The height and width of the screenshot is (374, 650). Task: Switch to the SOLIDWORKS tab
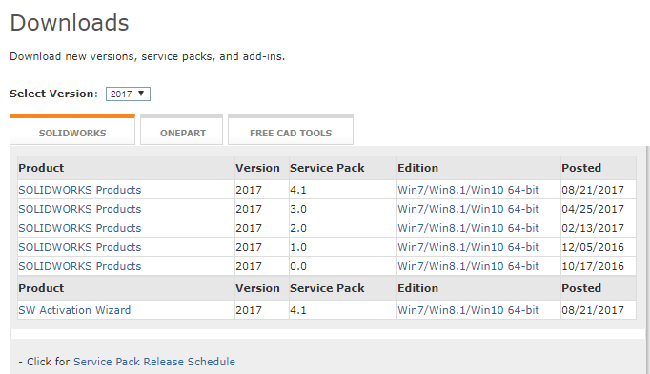[72, 131]
